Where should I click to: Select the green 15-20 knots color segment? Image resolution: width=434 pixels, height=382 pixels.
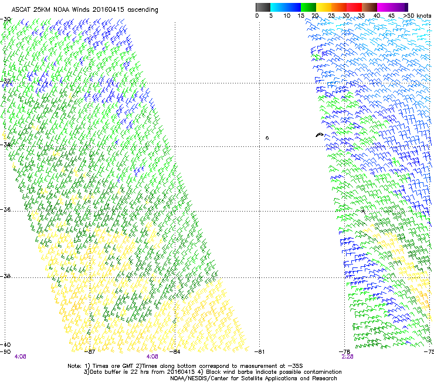[x=308, y=7]
